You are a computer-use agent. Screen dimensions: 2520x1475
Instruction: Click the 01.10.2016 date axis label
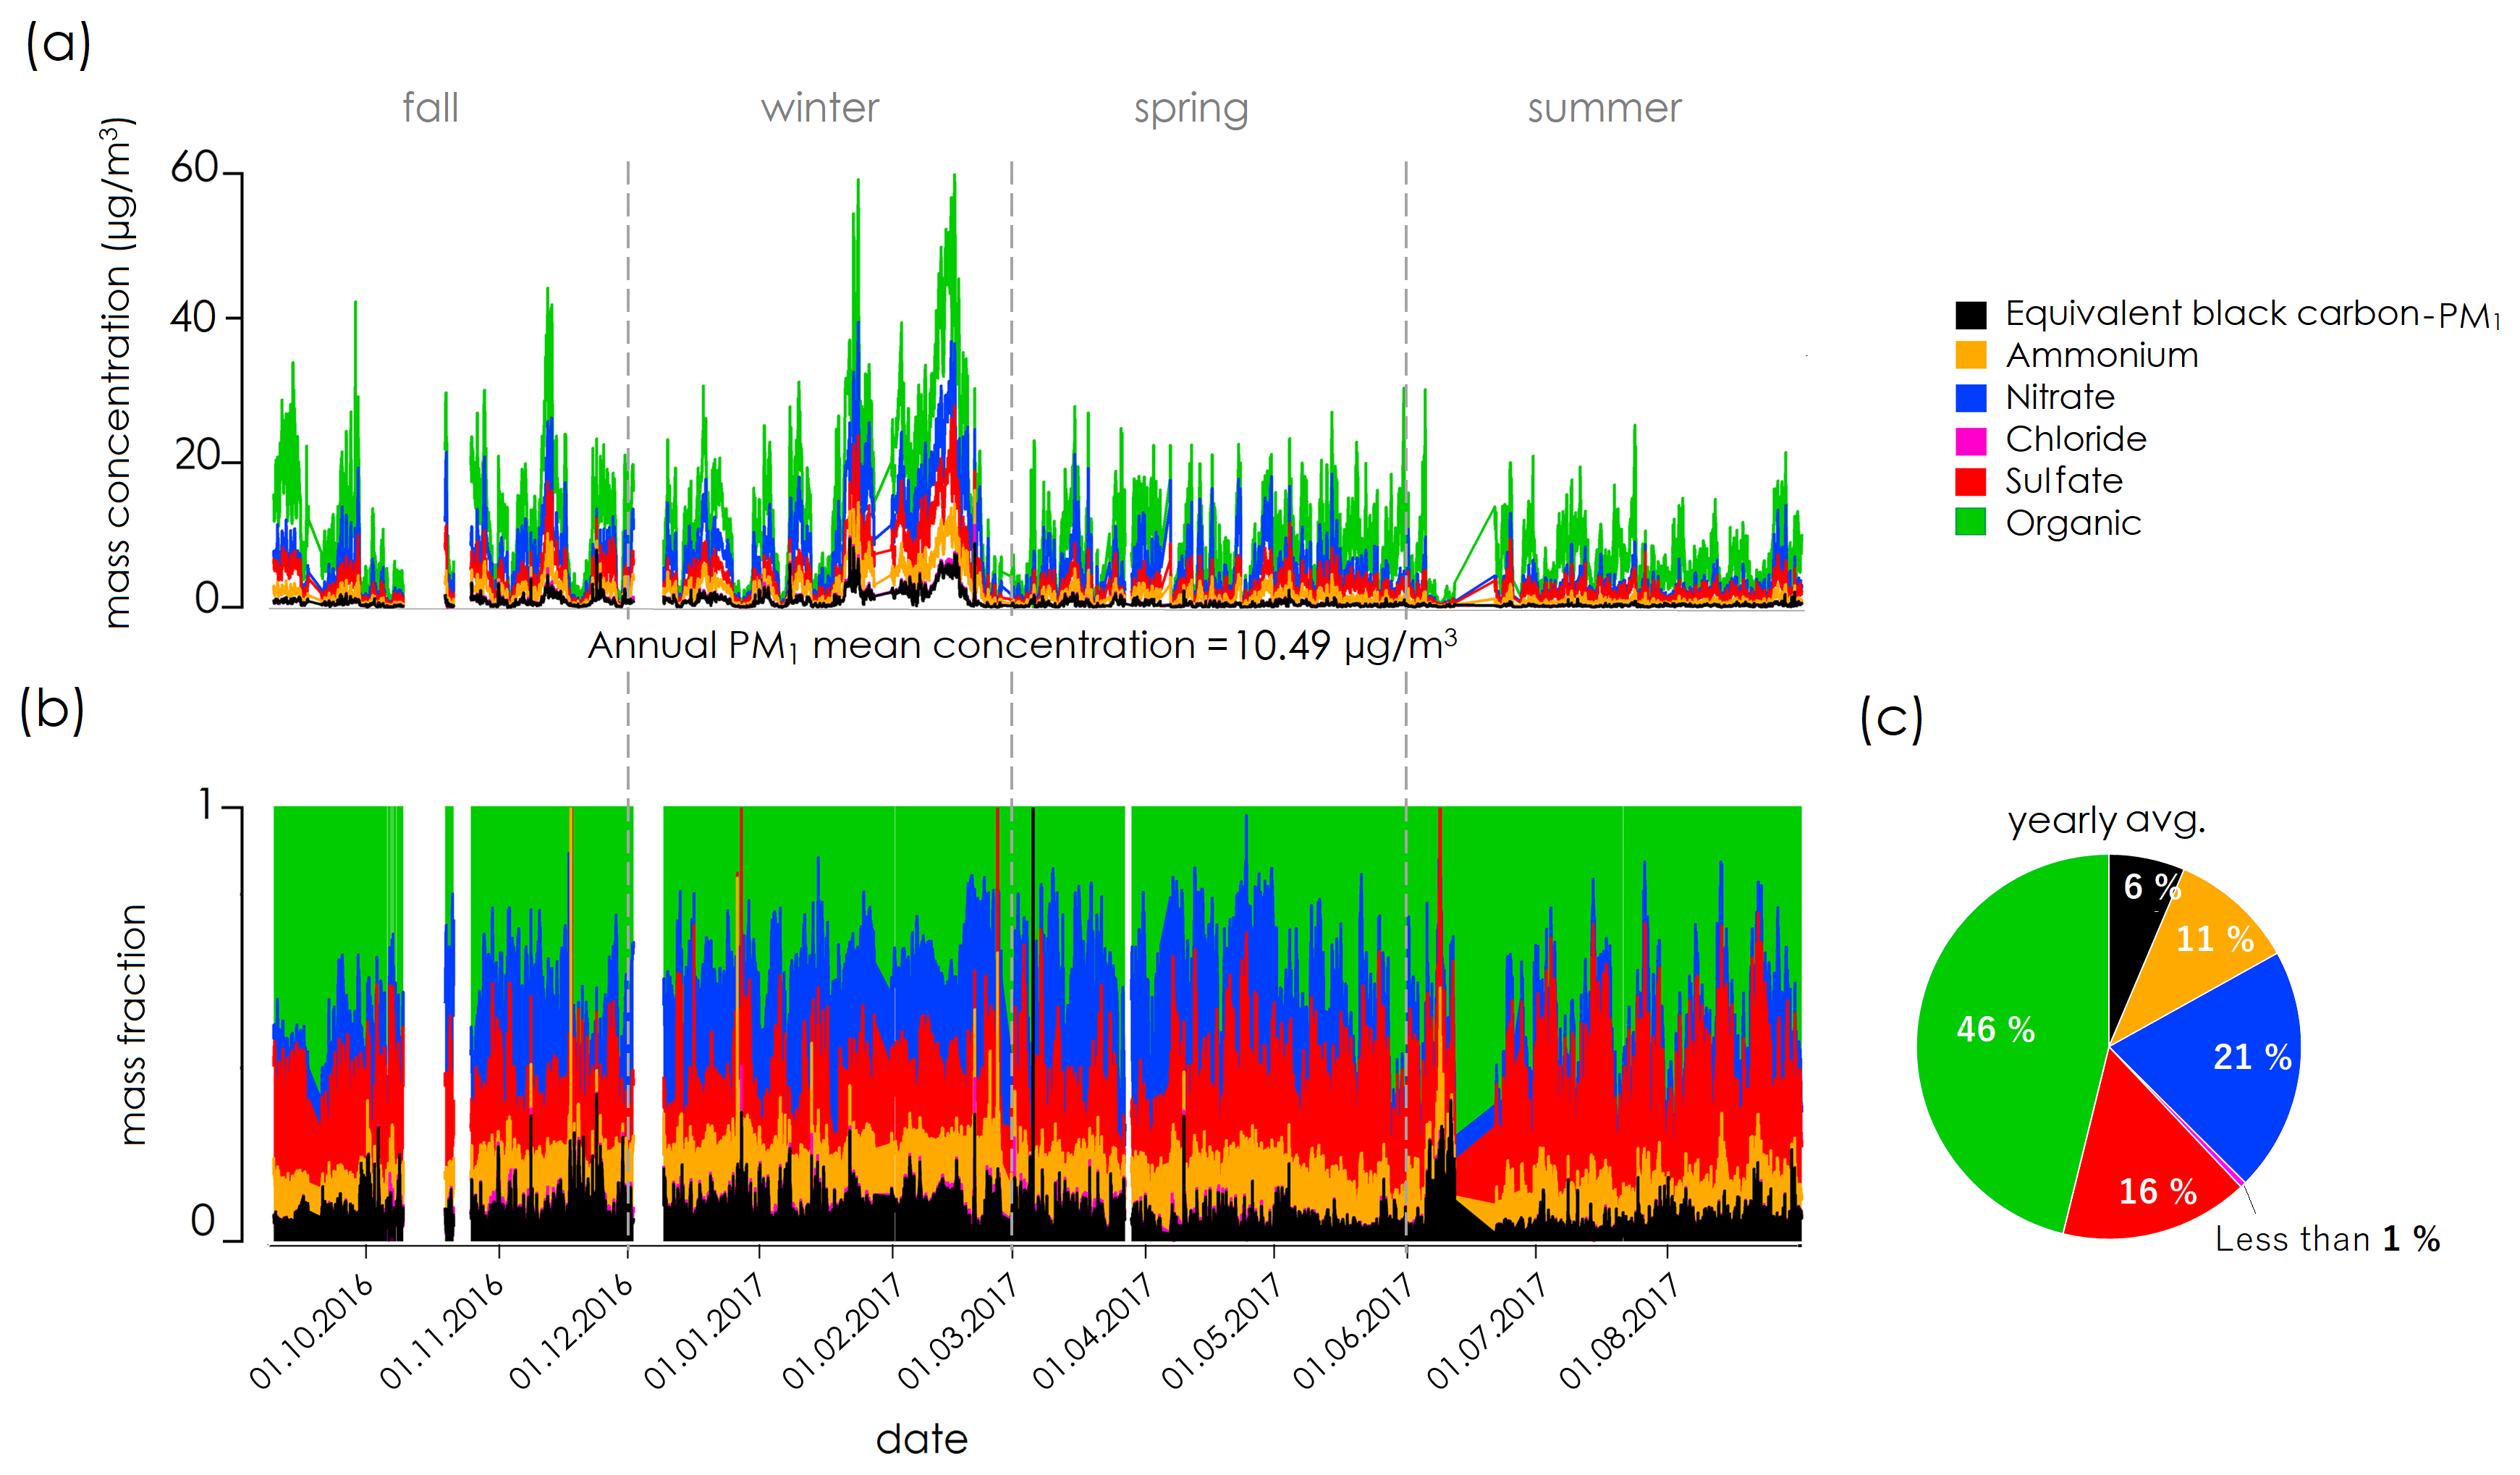pyautogui.click(x=311, y=1331)
